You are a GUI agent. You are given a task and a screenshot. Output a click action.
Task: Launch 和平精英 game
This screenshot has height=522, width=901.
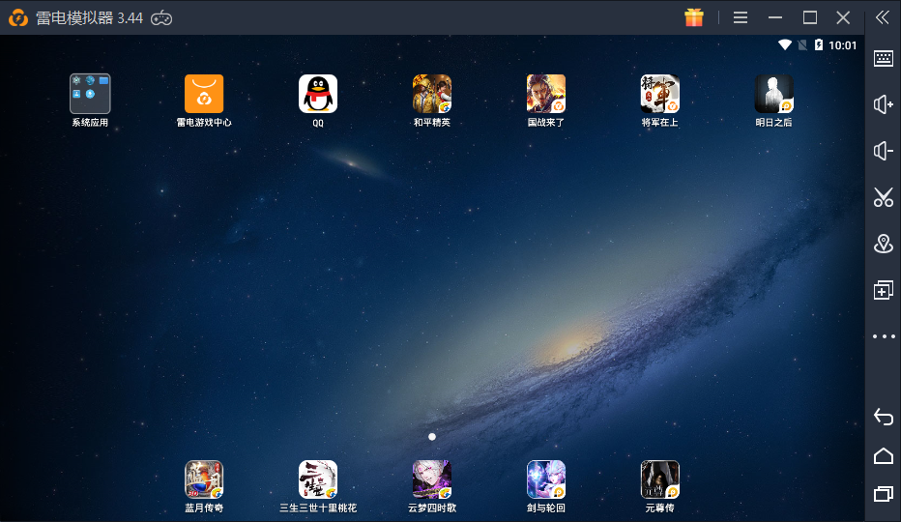pos(432,94)
